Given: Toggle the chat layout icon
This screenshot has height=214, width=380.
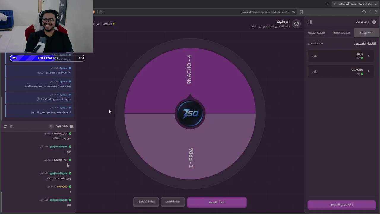Looking at the screenshot, I should 5,126.
